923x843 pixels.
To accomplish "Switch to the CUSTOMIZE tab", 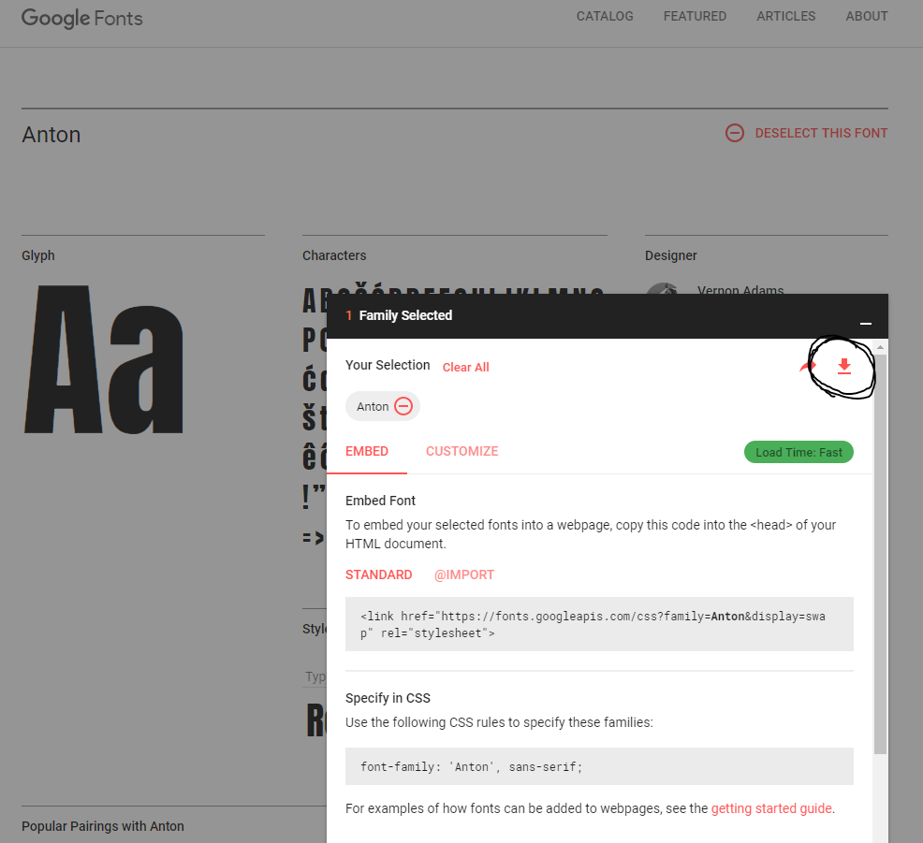I will 462,451.
